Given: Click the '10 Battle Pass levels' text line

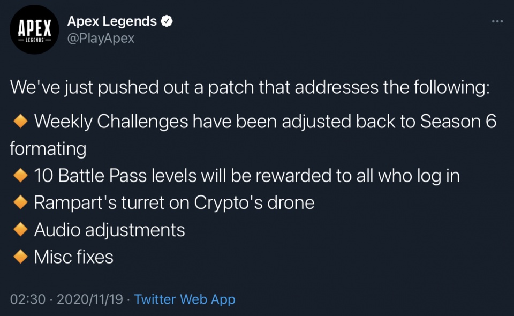Looking at the screenshot, I should click(x=247, y=176).
